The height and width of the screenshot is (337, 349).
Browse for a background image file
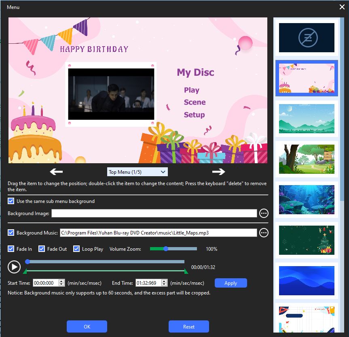(264, 213)
